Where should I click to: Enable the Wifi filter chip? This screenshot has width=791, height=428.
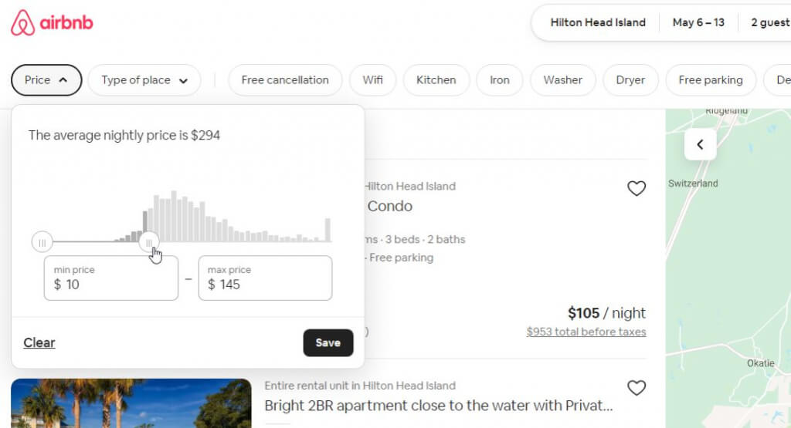point(373,80)
